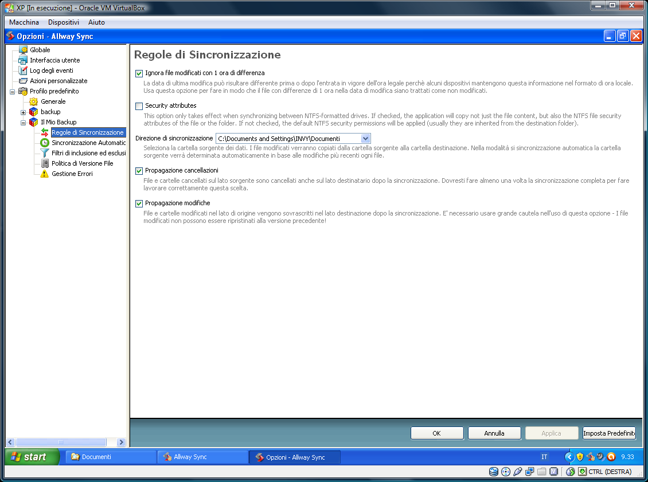Toggle Propagazione cancellazioni checkbox

pos(139,171)
